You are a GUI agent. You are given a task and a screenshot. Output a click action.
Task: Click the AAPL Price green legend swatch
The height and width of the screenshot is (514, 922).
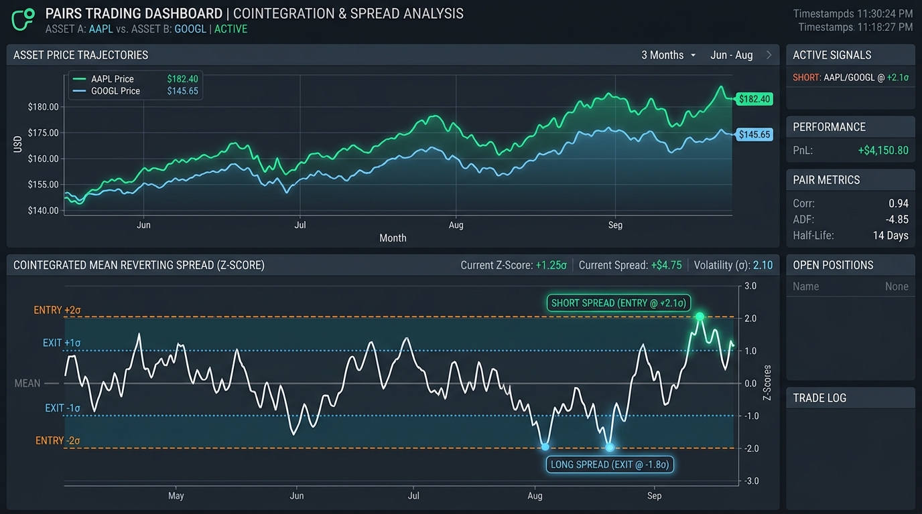78,79
